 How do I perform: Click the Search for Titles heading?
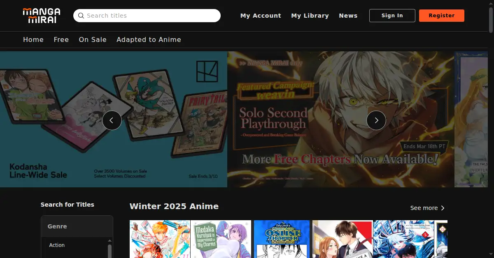(68, 205)
